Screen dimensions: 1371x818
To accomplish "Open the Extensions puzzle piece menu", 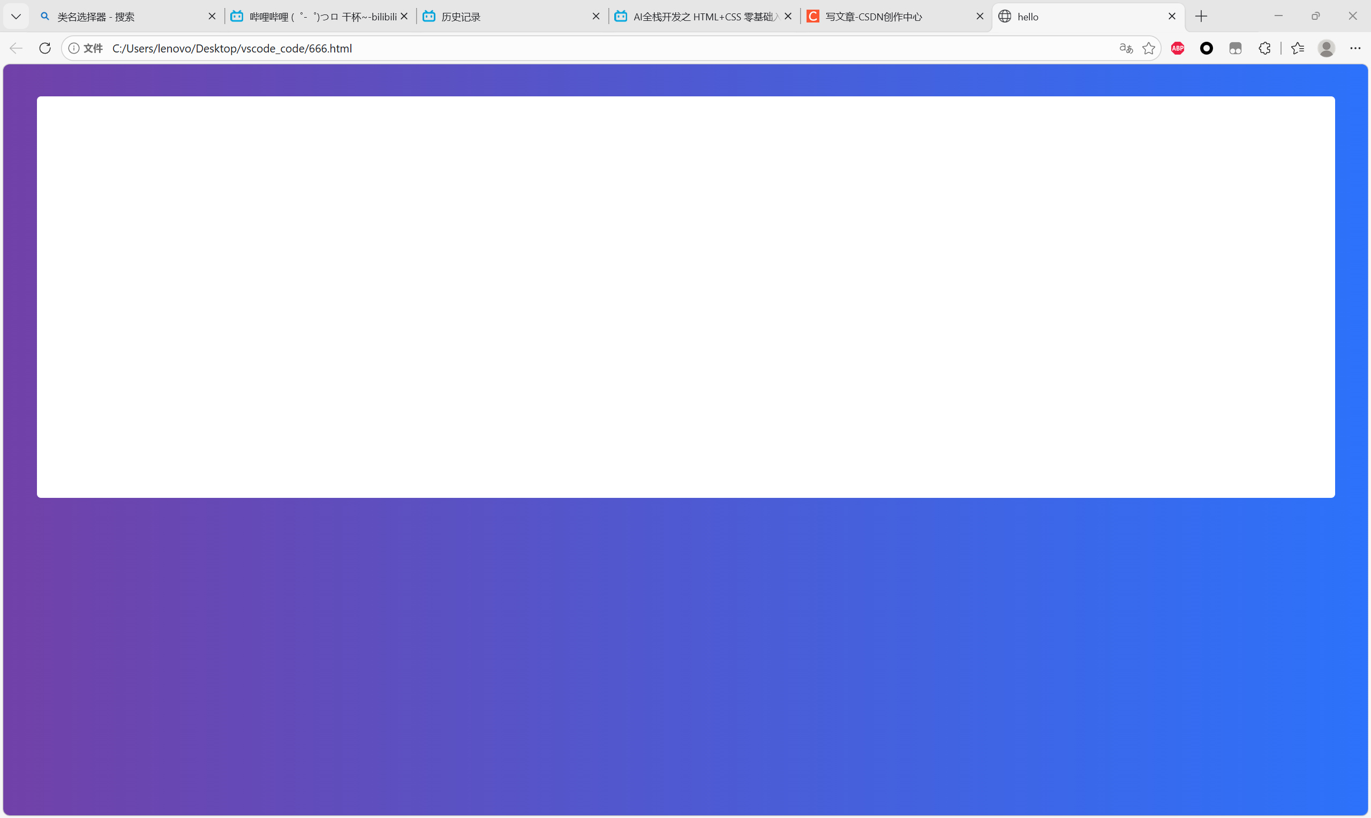I will [x=1264, y=49].
